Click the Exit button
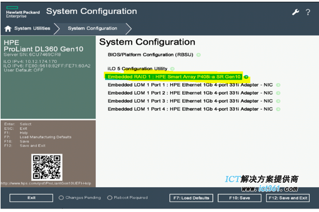 point(32,198)
